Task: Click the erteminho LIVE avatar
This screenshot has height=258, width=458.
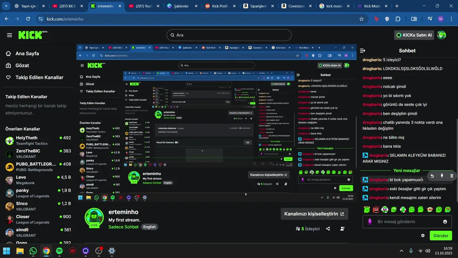Action: coord(94,218)
